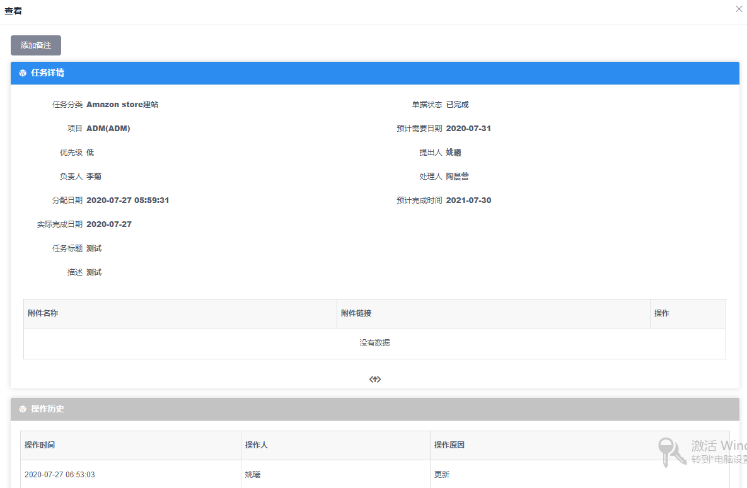Select the 操作历史 panel title
Viewport: 747px width, 488px height.
tap(48, 409)
